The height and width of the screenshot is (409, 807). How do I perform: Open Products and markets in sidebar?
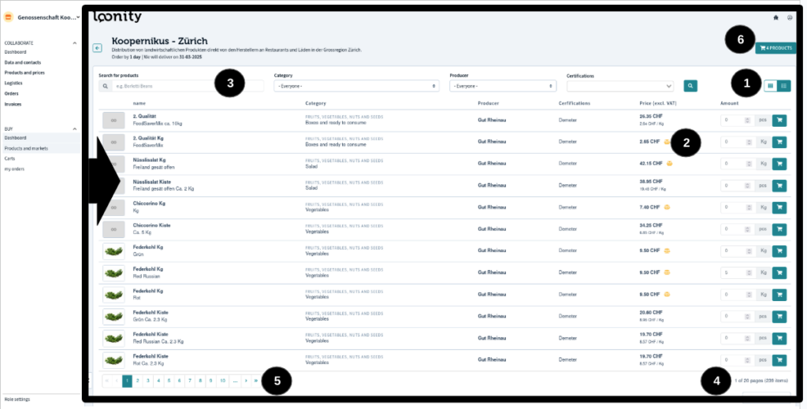26,148
